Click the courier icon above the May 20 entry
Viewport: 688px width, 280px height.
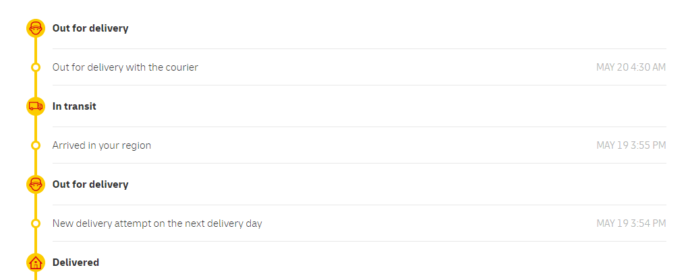point(36,28)
